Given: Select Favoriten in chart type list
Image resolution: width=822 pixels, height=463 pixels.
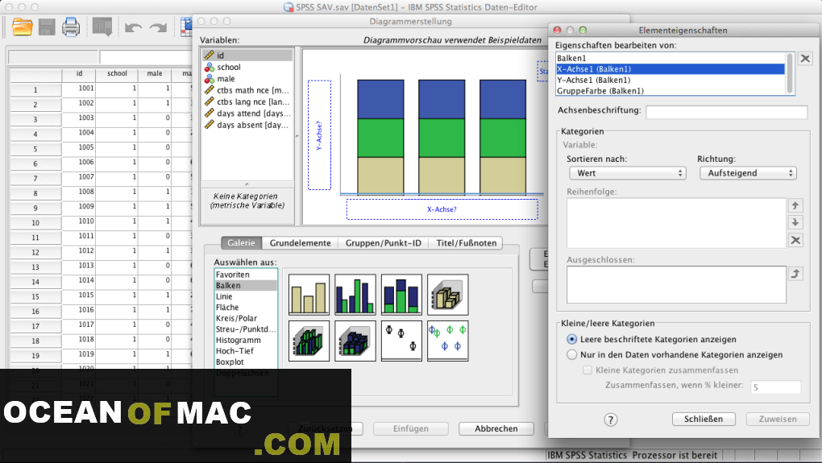Looking at the screenshot, I should (246, 275).
